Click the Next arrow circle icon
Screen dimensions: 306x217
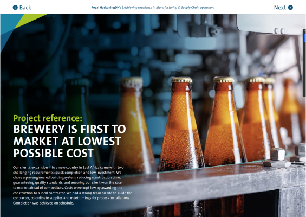coord(290,8)
